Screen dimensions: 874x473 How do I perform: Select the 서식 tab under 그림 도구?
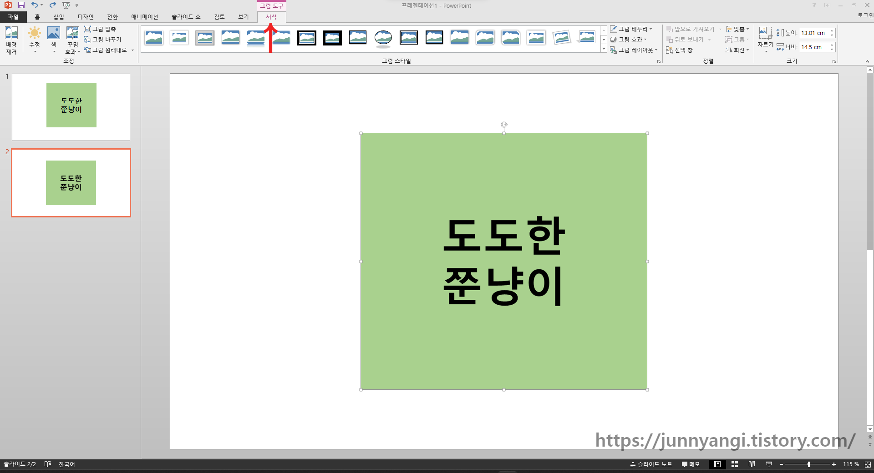271,17
